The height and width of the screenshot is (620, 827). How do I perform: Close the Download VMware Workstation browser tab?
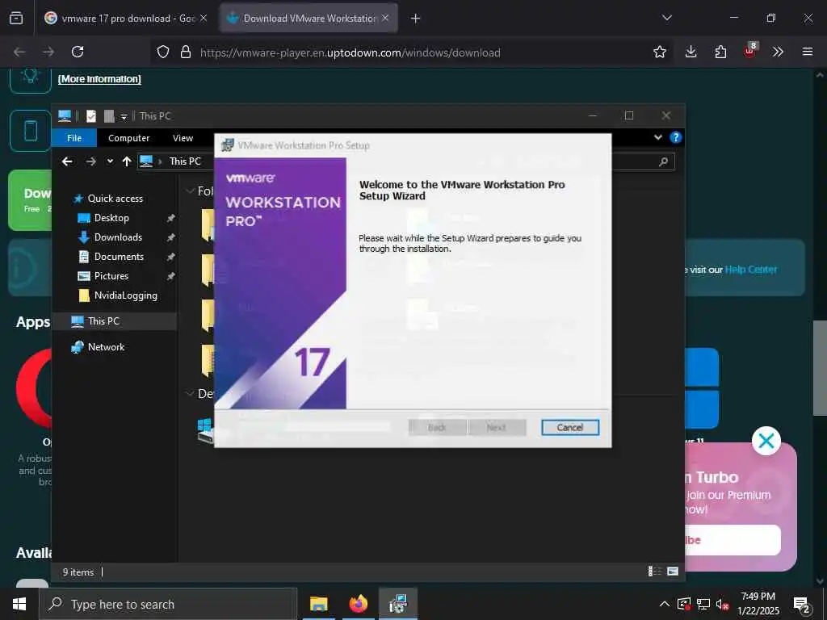point(385,19)
